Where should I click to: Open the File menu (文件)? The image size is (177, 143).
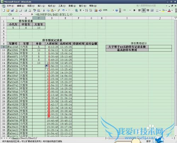coord(10,6)
